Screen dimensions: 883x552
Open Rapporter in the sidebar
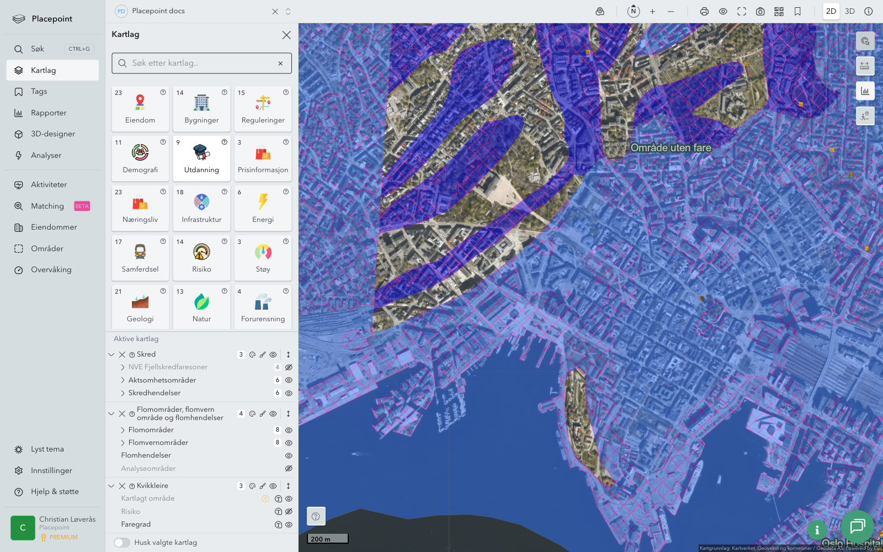click(49, 113)
